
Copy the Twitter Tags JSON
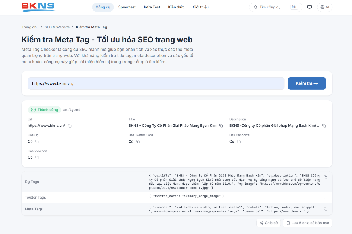[325, 198]
